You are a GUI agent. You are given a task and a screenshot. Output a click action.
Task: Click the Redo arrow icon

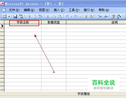pyautogui.click(x=76, y=16)
